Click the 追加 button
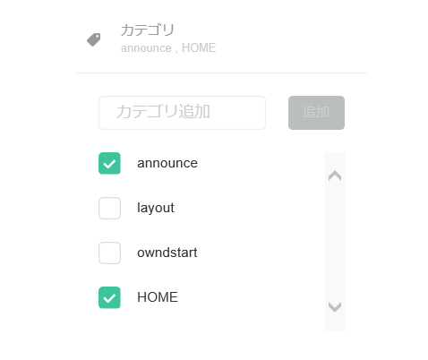 coord(316,113)
